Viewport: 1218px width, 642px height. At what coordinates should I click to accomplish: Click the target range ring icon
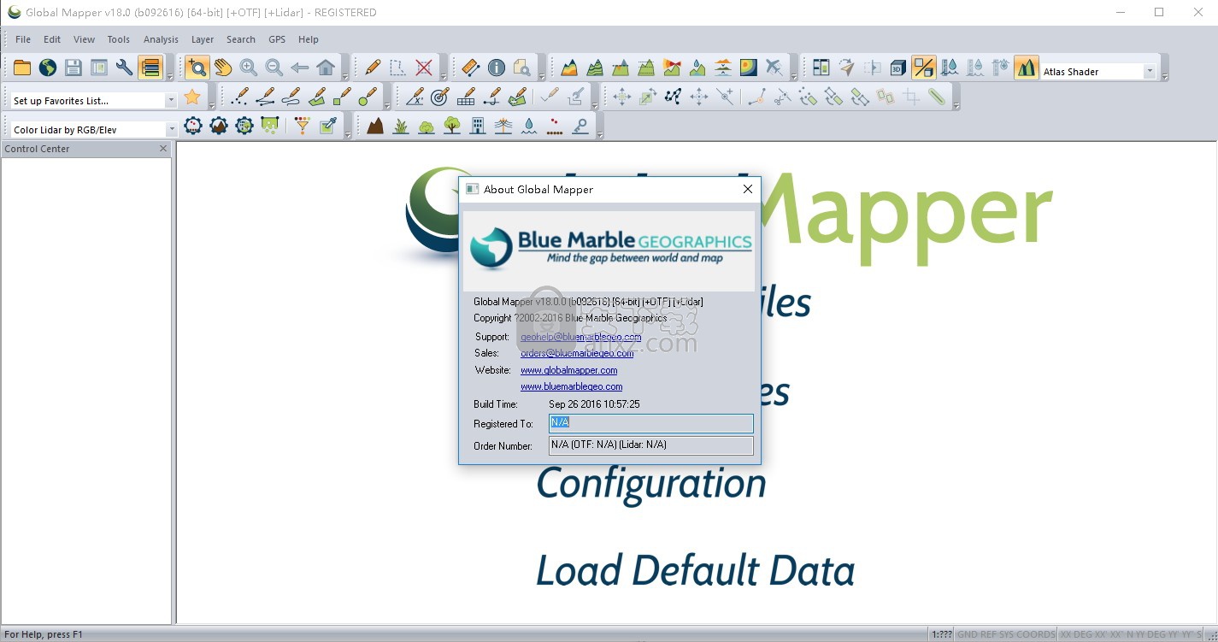440,97
